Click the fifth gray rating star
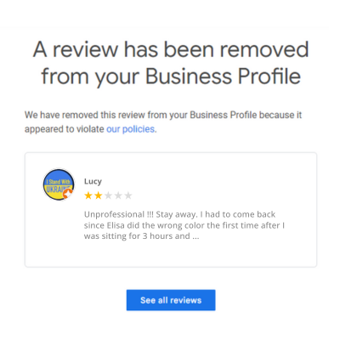 (128, 195)
